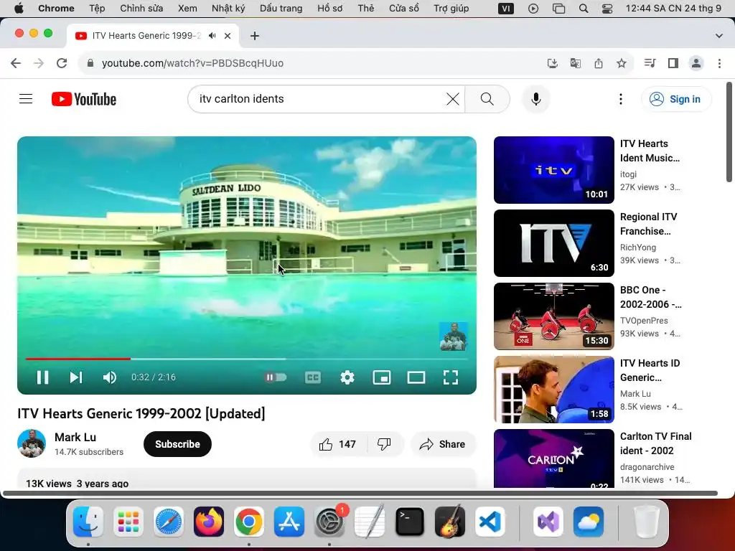The image size is (735, 551).
Task: Bookmark this tab with star
Action: pos(621,63)
